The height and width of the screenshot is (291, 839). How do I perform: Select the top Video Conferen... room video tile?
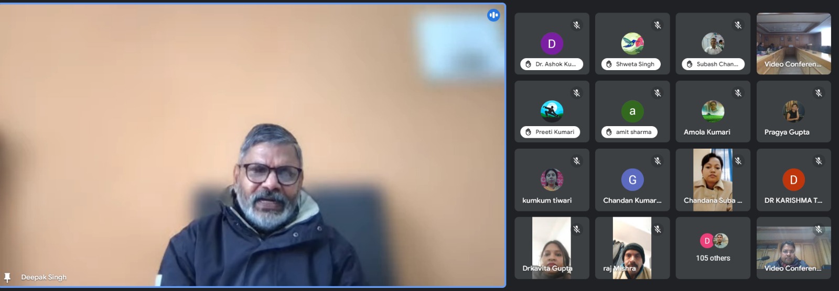point(793,43)
